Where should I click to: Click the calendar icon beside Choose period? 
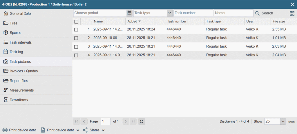coord(129,13)
